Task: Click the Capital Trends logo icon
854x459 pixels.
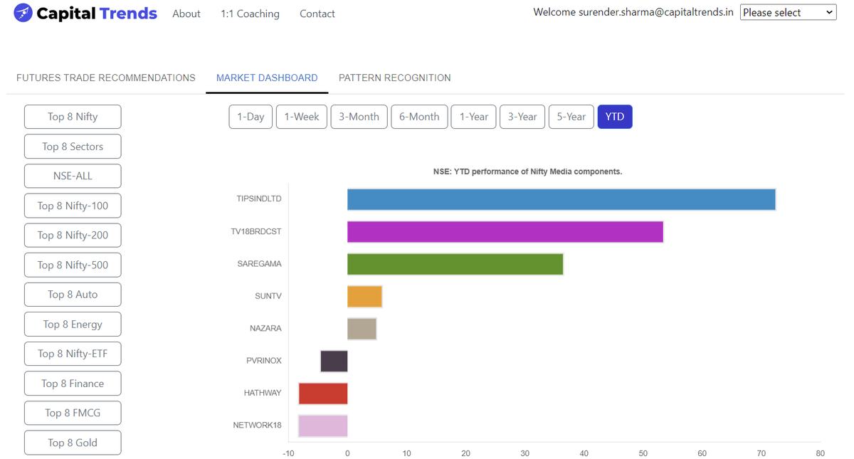Action: pyautogui.click(x=23, y=13)
